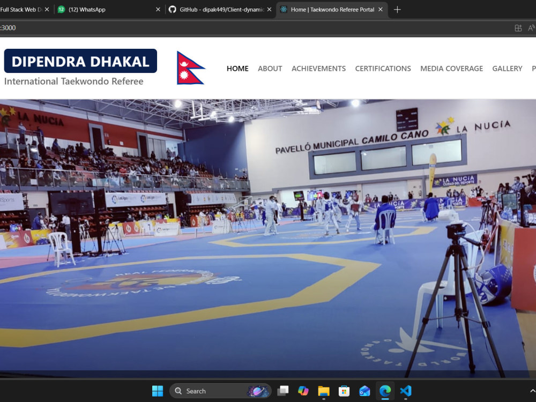The image size is (536, 402).
Task: Click the split screen icon in address bar
Action: click(518, 28)
